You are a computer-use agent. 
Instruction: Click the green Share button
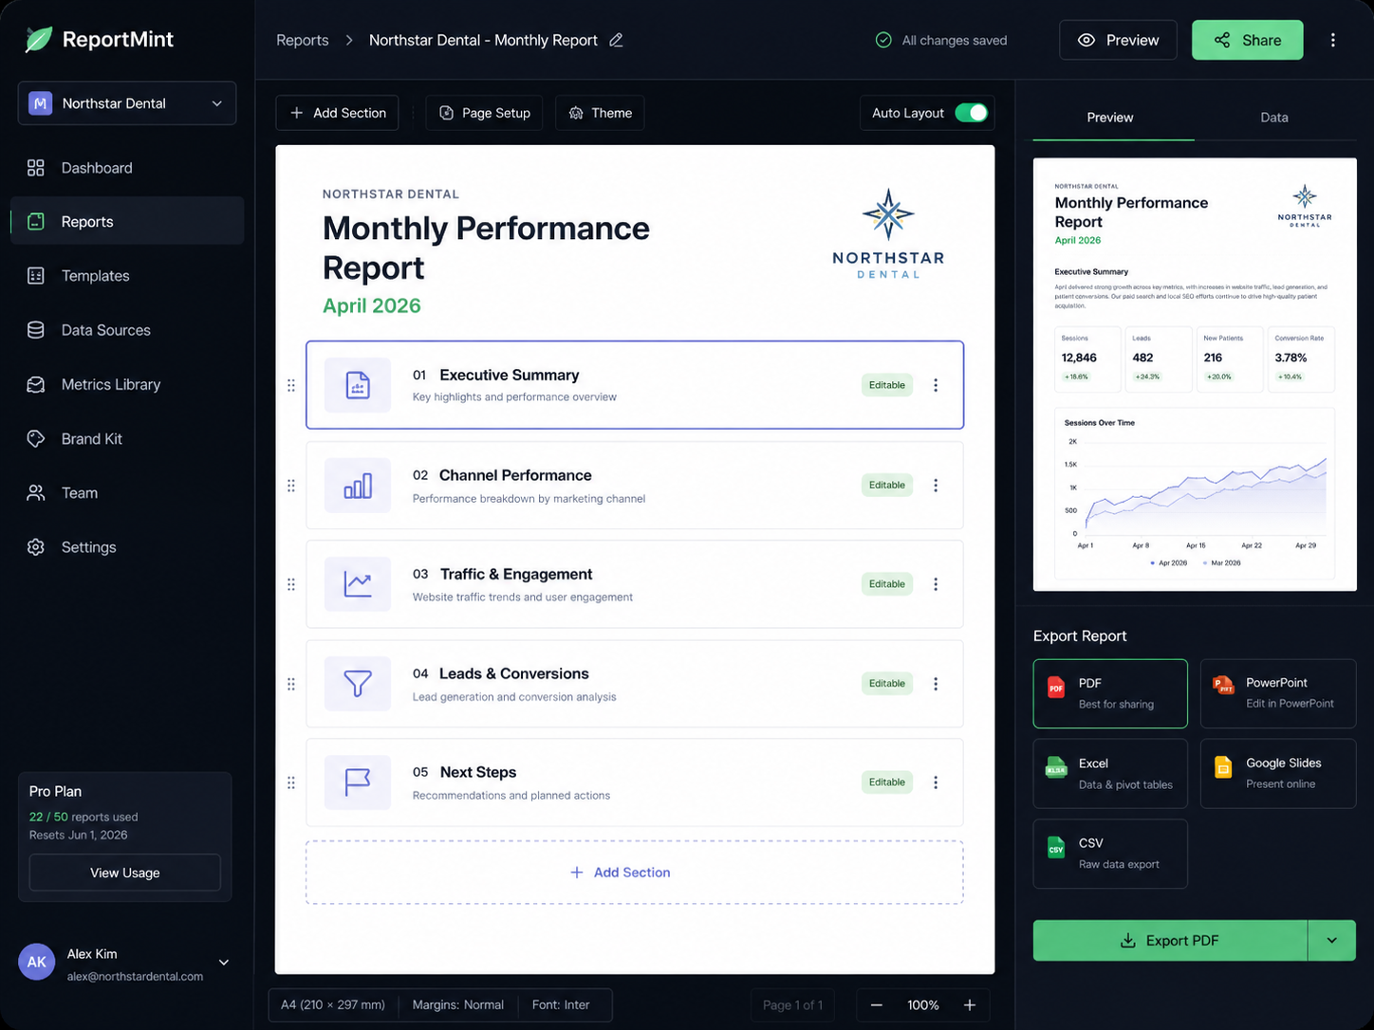(x=1247, y=40)
